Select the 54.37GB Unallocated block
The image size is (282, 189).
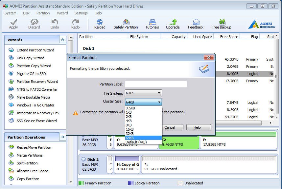[209, 164]
